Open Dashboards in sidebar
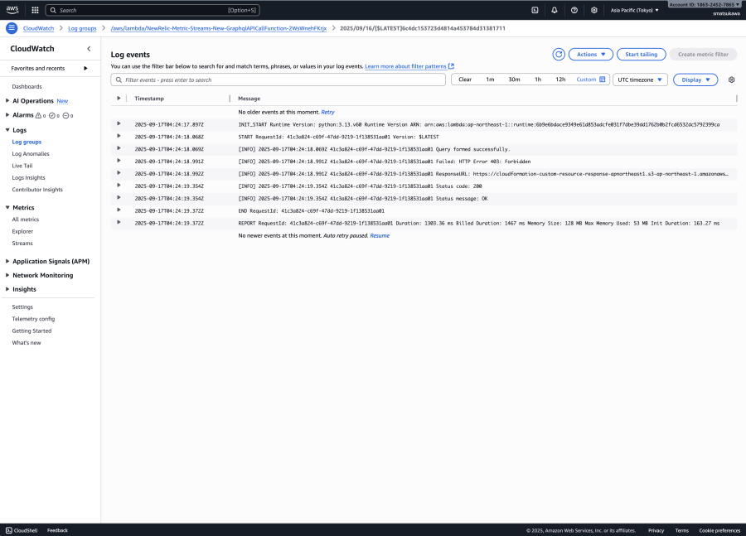The width and height of the screenshot is (746, 536). [x=27, y=86]
